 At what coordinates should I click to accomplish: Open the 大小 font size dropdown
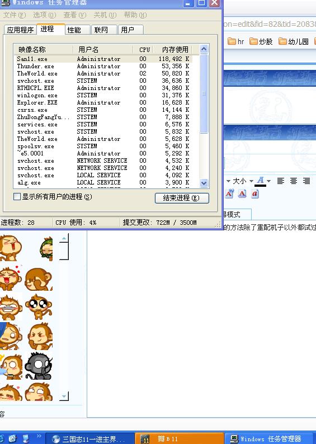[x=243, y=181]
